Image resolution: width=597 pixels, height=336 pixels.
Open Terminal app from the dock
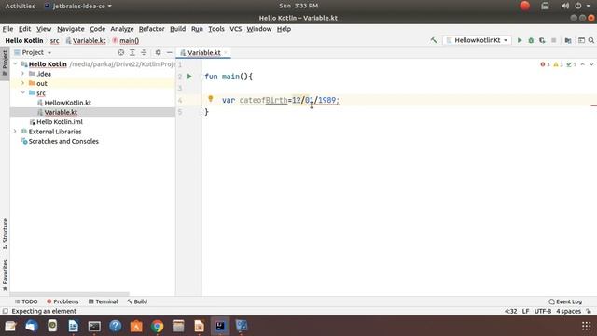94,326
